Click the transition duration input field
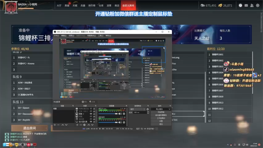This screenshot has height=148, width=263. coord(140,112)
